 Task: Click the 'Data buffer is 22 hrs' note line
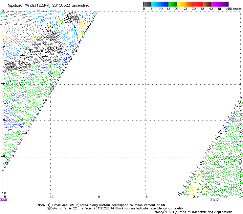coord(116,208)
